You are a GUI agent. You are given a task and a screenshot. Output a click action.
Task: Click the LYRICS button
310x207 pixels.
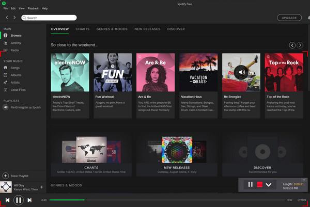point(302,200)
